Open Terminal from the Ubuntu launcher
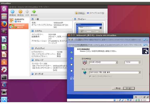Image resolution: width=150 pixels, height=104 pixels. [x=4, y=77]
